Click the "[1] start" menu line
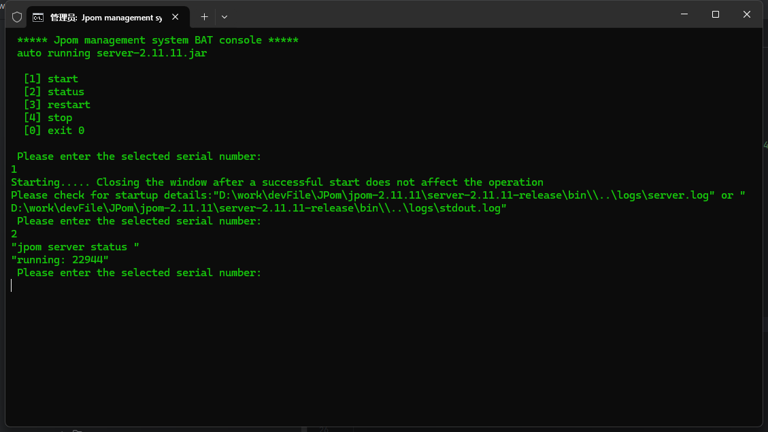This screenshot has height=432, width=768. [51, 79]
